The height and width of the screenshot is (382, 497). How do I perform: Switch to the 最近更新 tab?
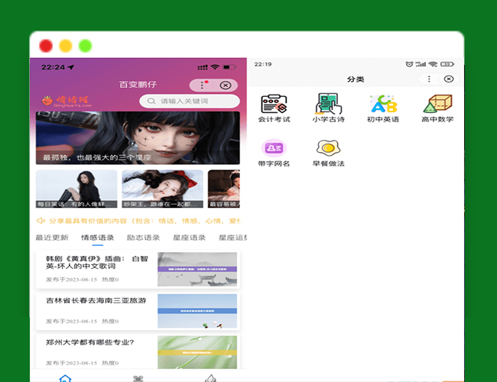52,238
